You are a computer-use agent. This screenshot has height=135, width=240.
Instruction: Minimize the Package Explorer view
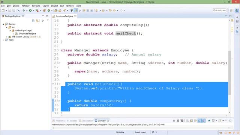click(43, 16)
